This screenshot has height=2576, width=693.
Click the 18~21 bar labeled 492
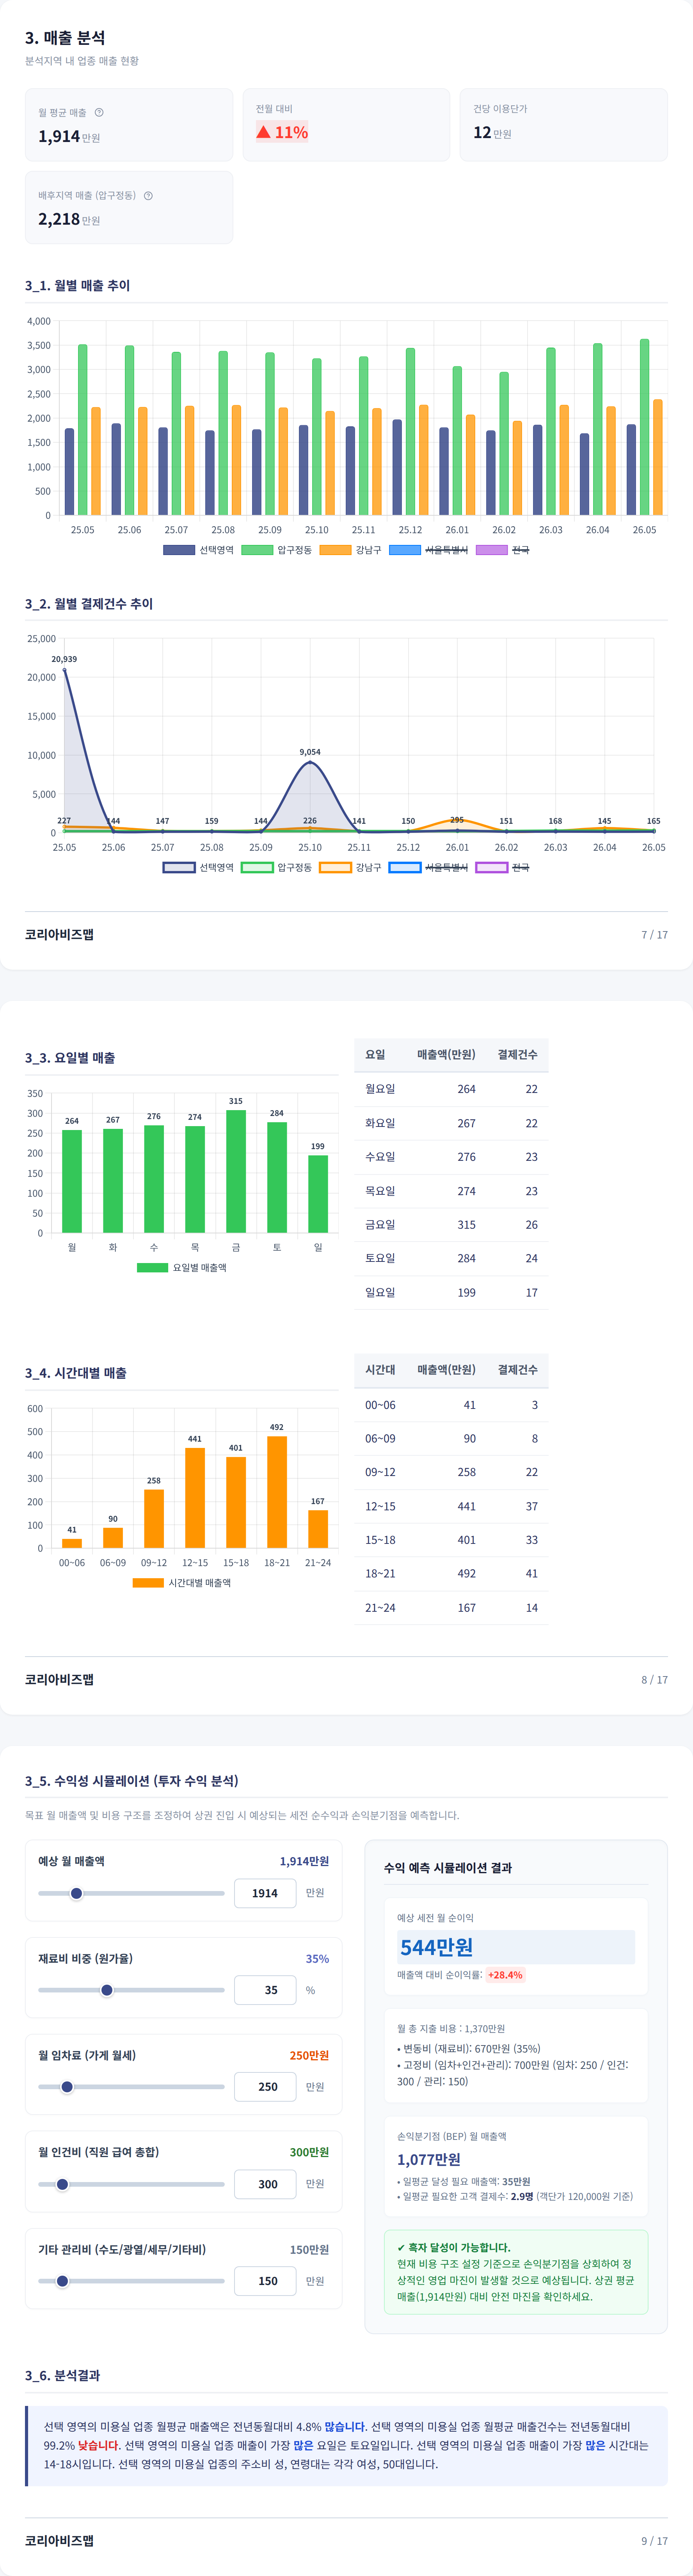[277, 1492]
